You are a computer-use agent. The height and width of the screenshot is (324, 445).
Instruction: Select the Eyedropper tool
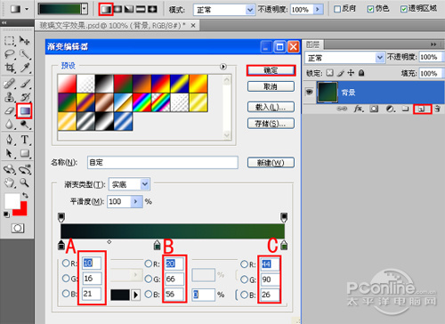(24, 68)
